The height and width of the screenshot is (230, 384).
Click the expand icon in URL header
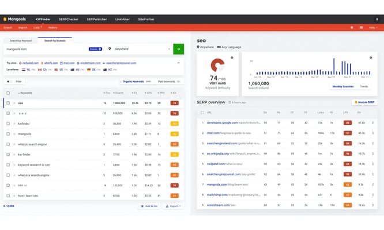(202, 113)
